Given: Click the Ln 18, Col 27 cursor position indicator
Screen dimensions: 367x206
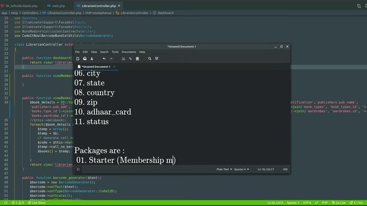Looking at the screenshot, I should coord(266,169).
